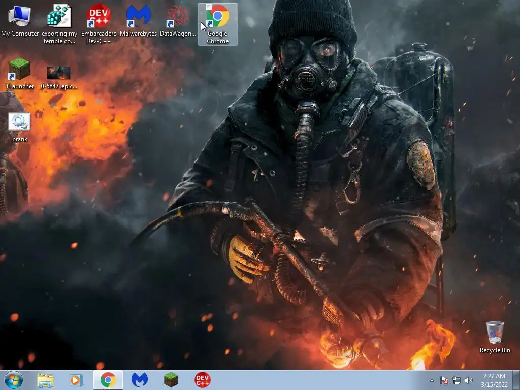The width and height of the screenshot is (520, 390).
Task: Launch TLauncher Minecraft from taskbar
Action: pyautogui.click(x=171, y=380)
